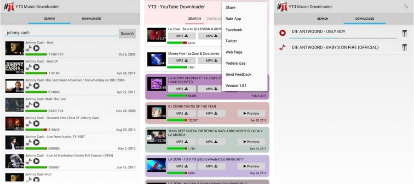Music note icon for Walk The Line
The width and height of the screenshot is (414, 184).
pyautogui.click(x=29, y=105)
